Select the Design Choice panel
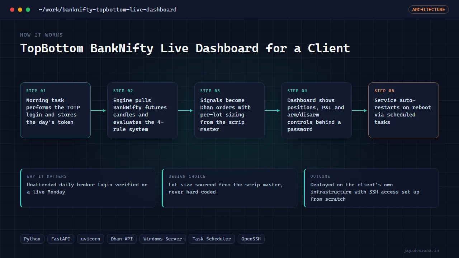The width and height of the screenshot is (459, 258). click(229, 188)
